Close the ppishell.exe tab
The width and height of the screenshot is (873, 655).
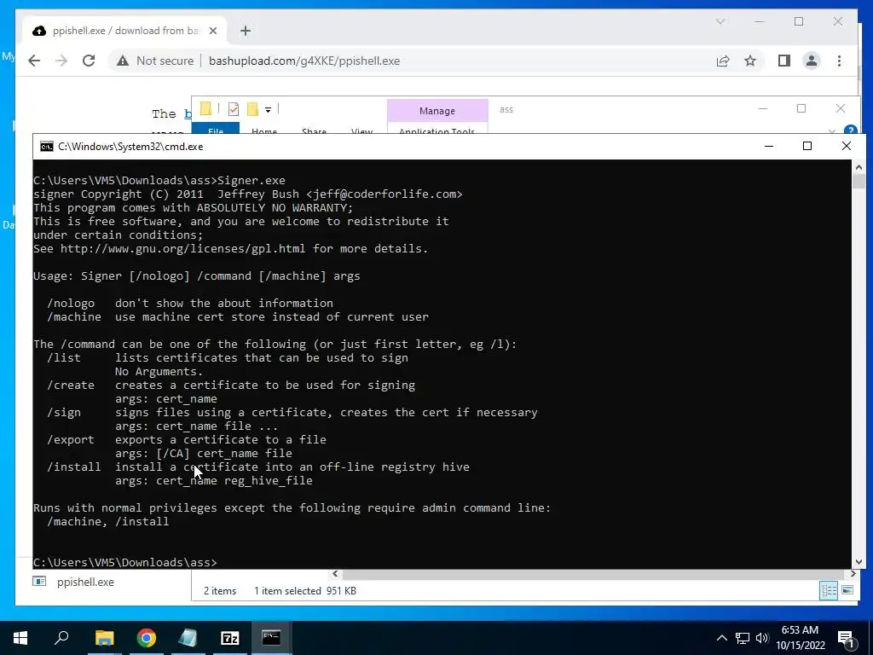[212, 31]
